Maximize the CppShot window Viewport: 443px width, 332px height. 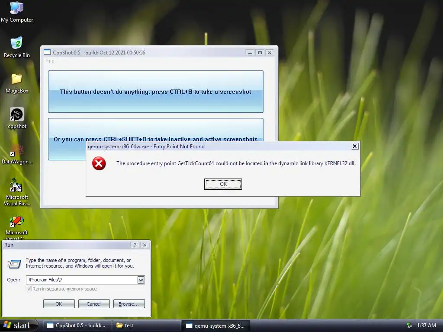tap(260, 52)
